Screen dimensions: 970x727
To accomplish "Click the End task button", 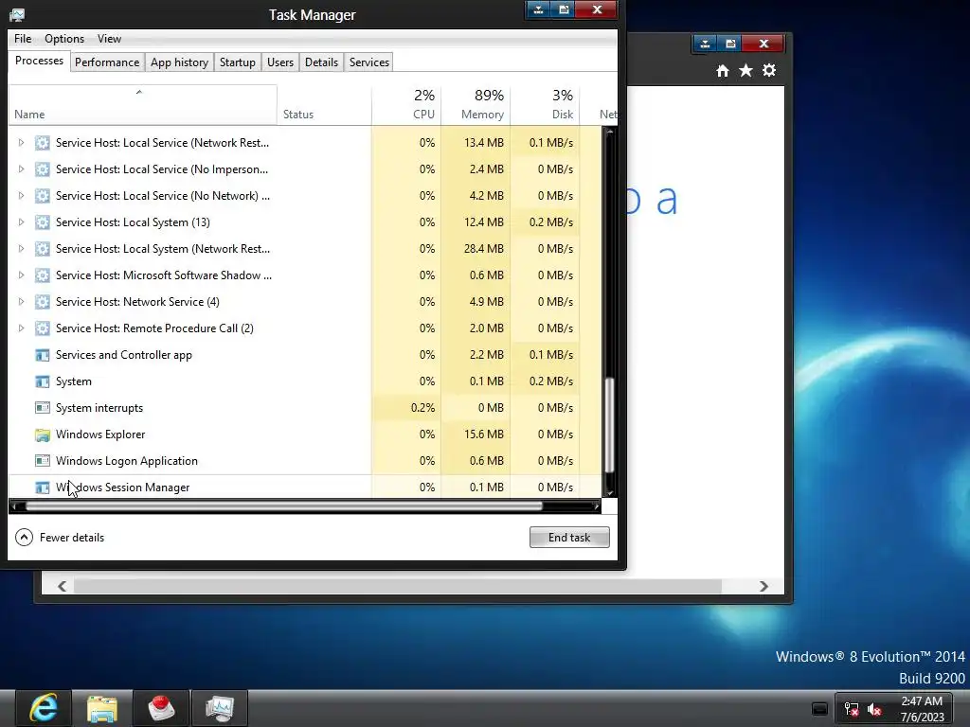I will tap(569, 538).
